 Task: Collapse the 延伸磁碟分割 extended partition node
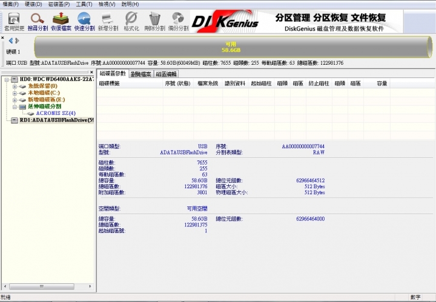coord(15,107)
